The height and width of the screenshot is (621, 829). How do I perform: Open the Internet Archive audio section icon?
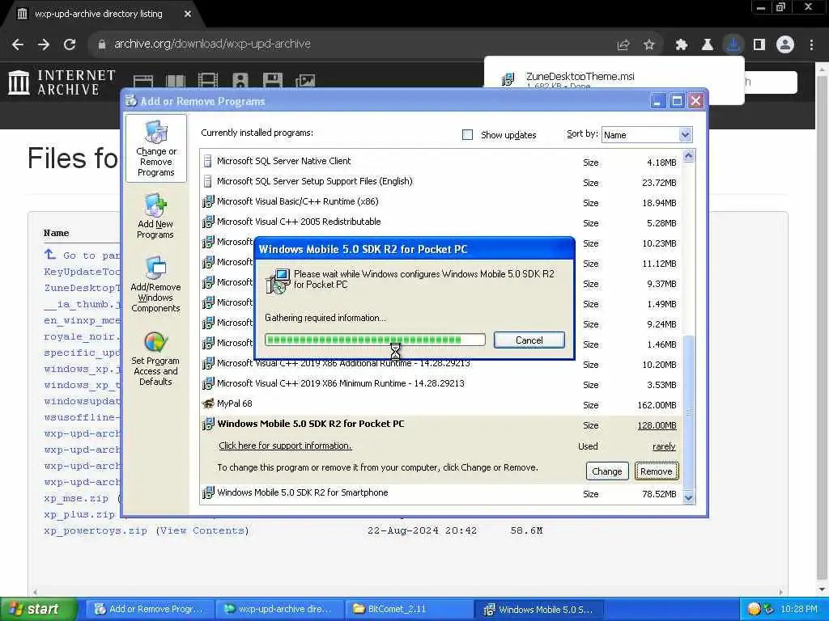[240, 80]
